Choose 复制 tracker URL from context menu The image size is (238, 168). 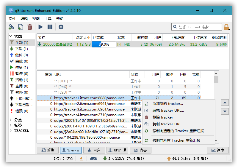(167, 124)
